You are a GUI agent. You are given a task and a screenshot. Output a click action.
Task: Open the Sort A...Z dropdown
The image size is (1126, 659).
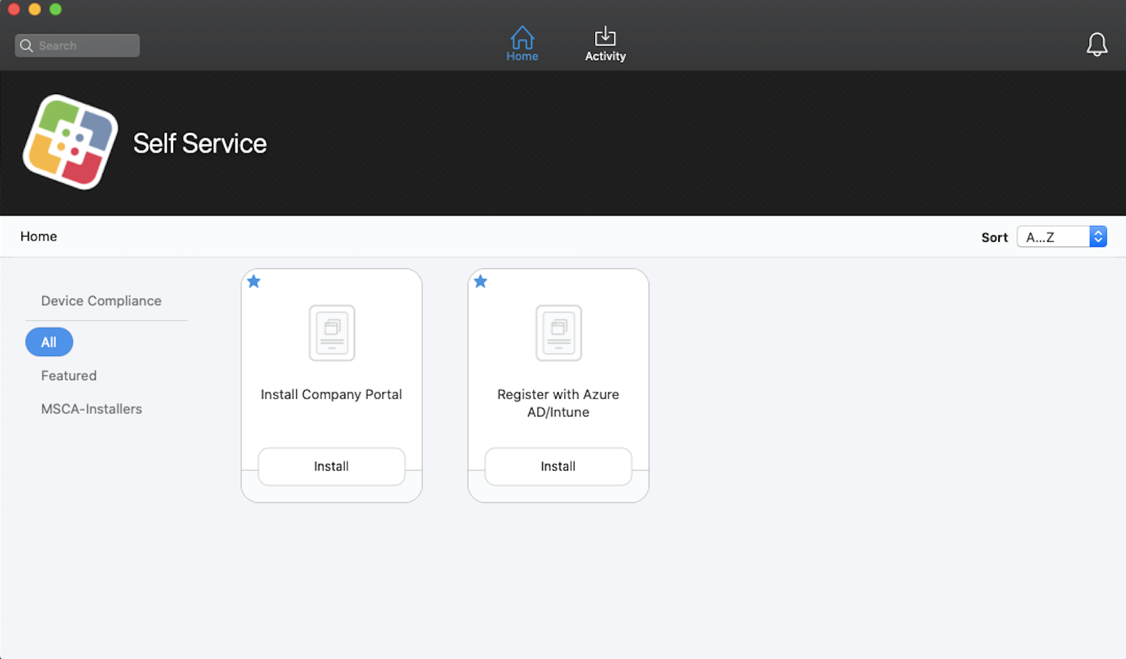point(1062,237)
